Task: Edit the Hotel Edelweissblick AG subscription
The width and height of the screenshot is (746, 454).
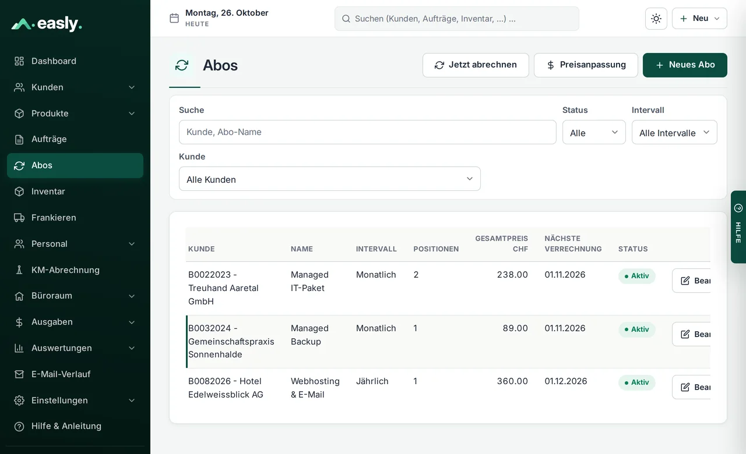Action: [692, 387]
